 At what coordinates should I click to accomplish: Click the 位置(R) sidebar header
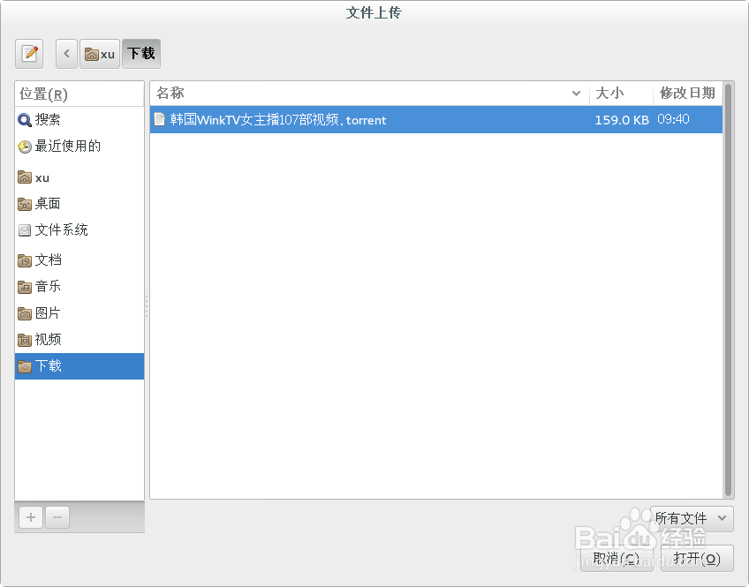click(79, 94)
